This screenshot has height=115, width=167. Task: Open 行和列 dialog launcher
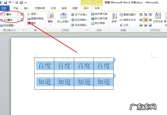[x=87, y=30]
